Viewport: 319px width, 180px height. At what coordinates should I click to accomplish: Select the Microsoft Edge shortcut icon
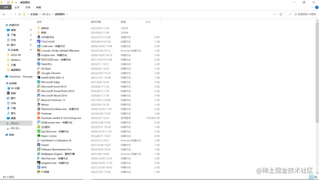39,82
